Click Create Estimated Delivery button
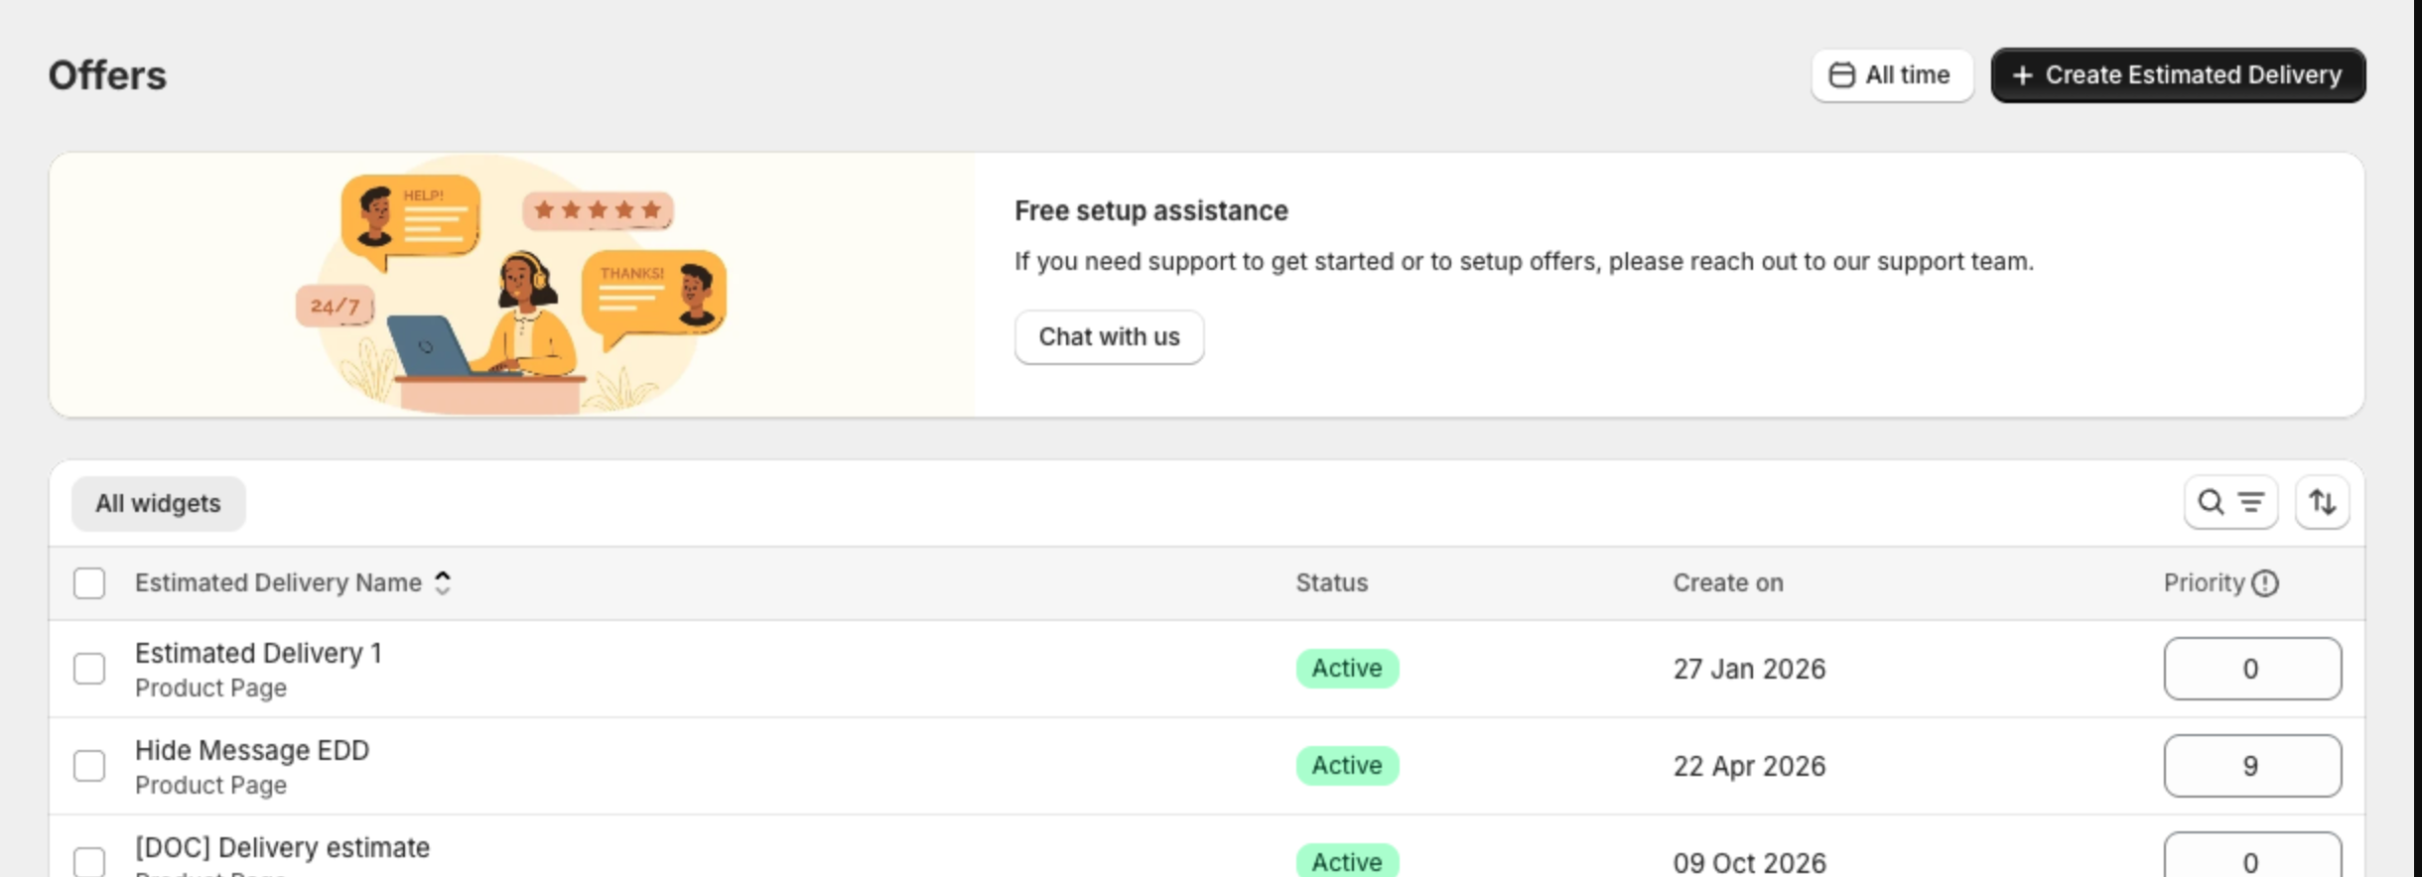 click(2178, 75)
